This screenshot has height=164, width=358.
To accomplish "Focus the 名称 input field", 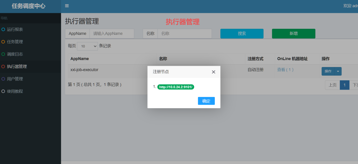I will pos(185,34).
